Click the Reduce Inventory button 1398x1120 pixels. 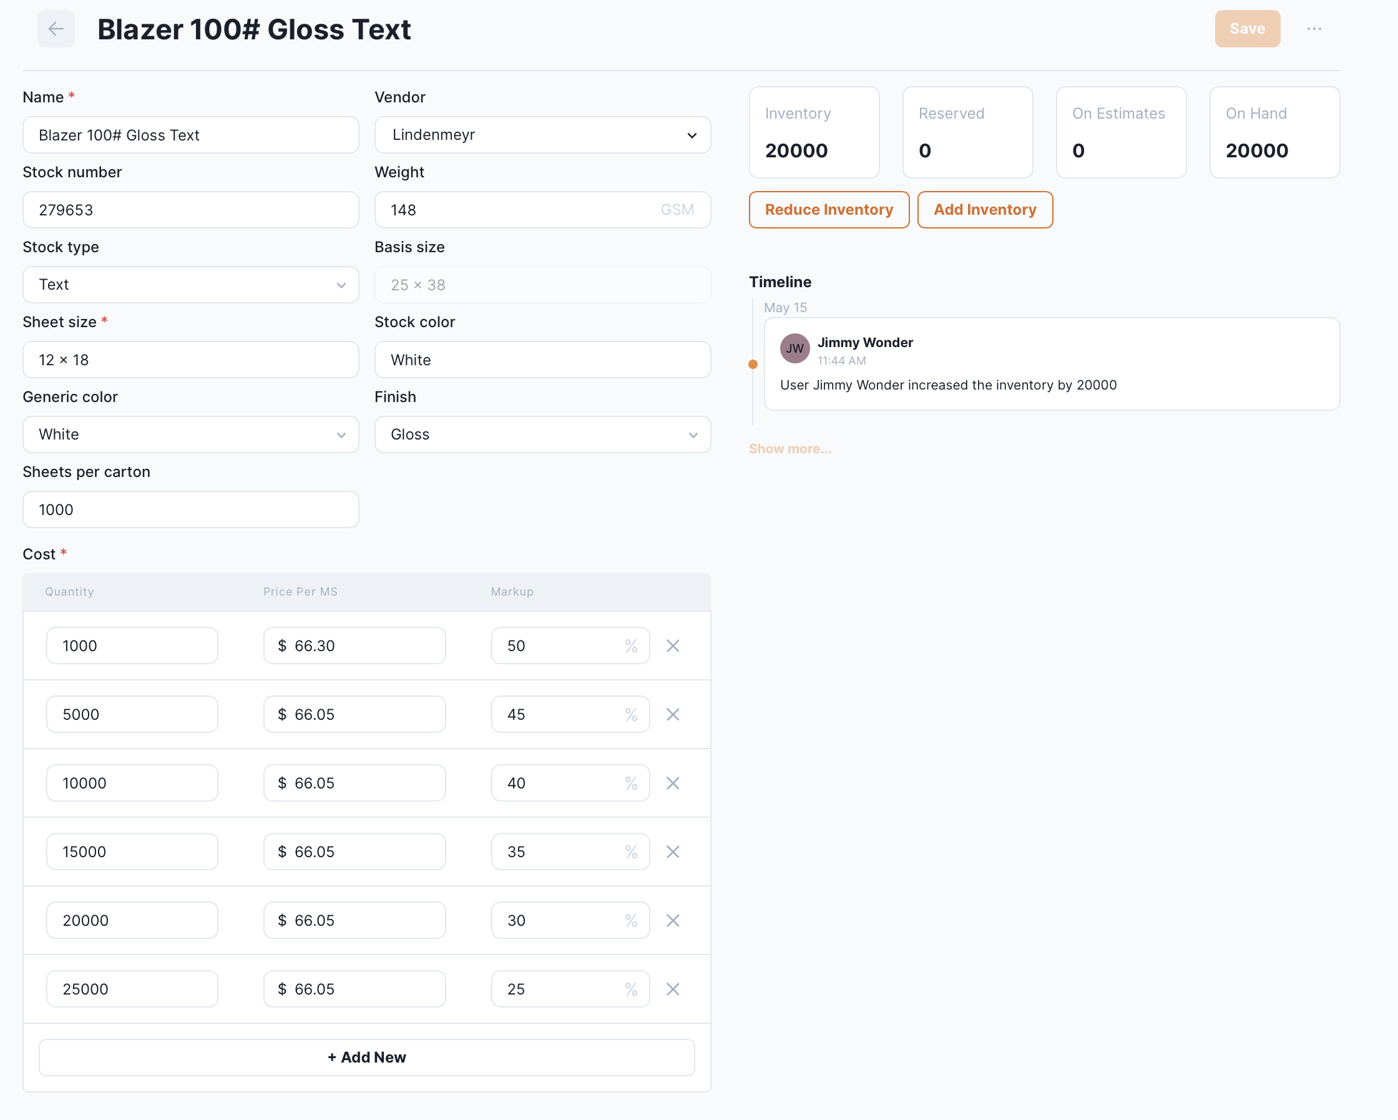828,210
